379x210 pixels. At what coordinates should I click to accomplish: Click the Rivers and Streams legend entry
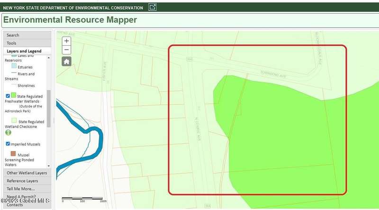[20, 76]
